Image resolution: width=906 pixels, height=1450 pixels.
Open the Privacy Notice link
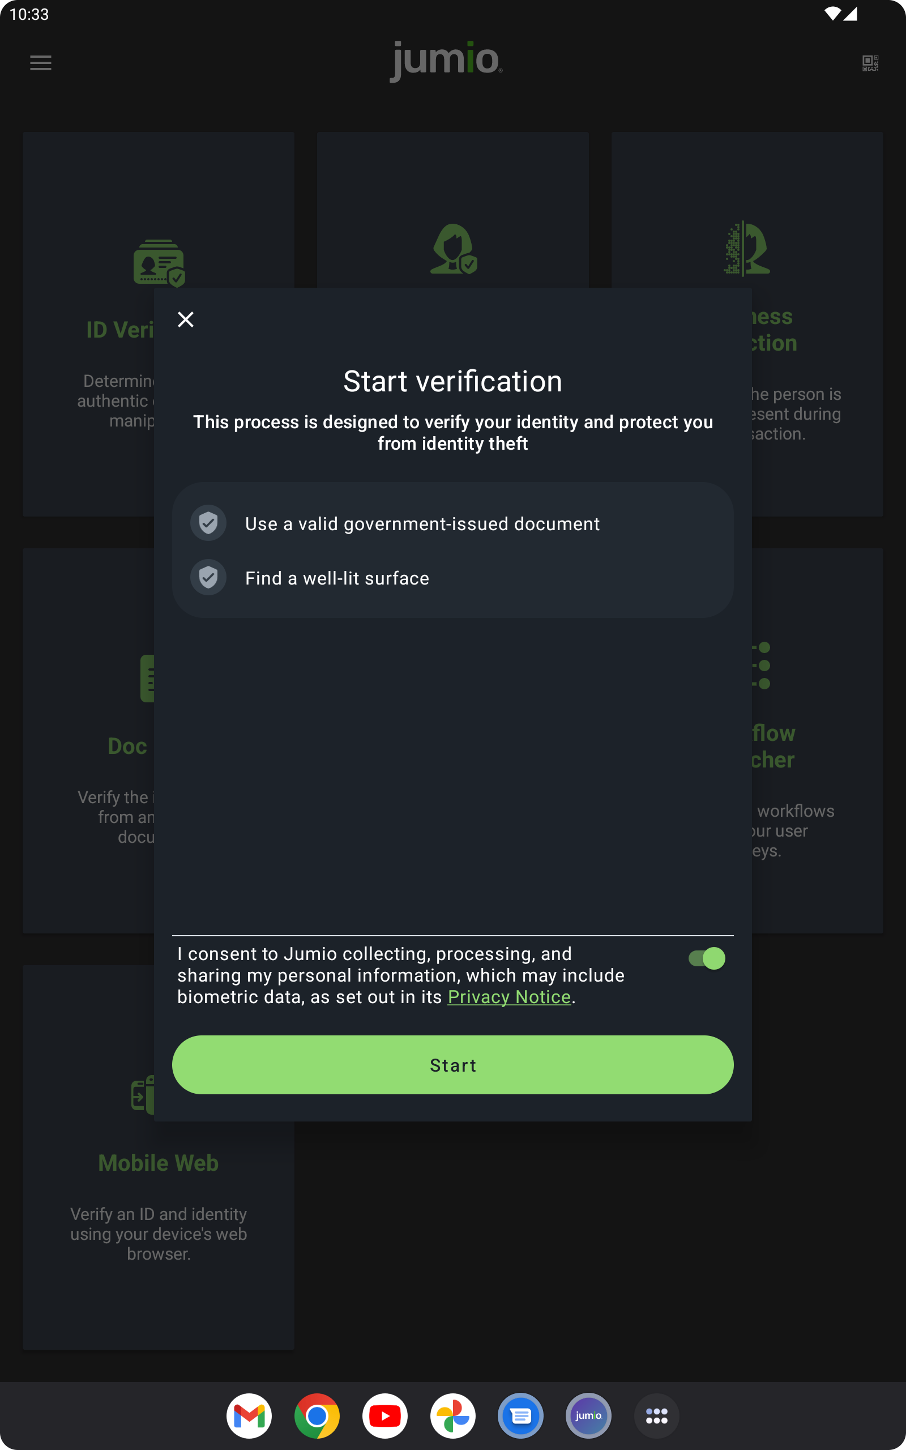[x=509, y=997]
